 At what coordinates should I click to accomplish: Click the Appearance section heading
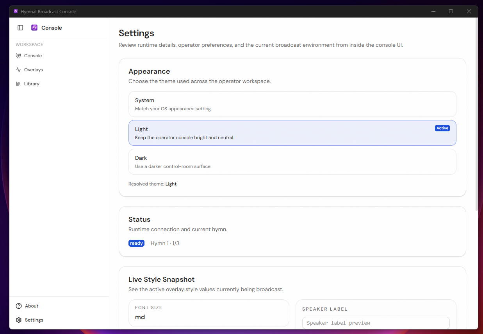coord(149,71)
